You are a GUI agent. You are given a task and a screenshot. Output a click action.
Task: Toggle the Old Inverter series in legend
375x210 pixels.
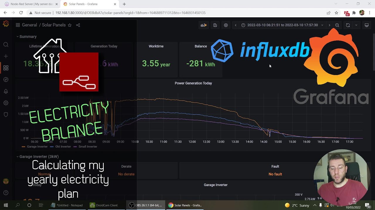click(x=63, y=147)
